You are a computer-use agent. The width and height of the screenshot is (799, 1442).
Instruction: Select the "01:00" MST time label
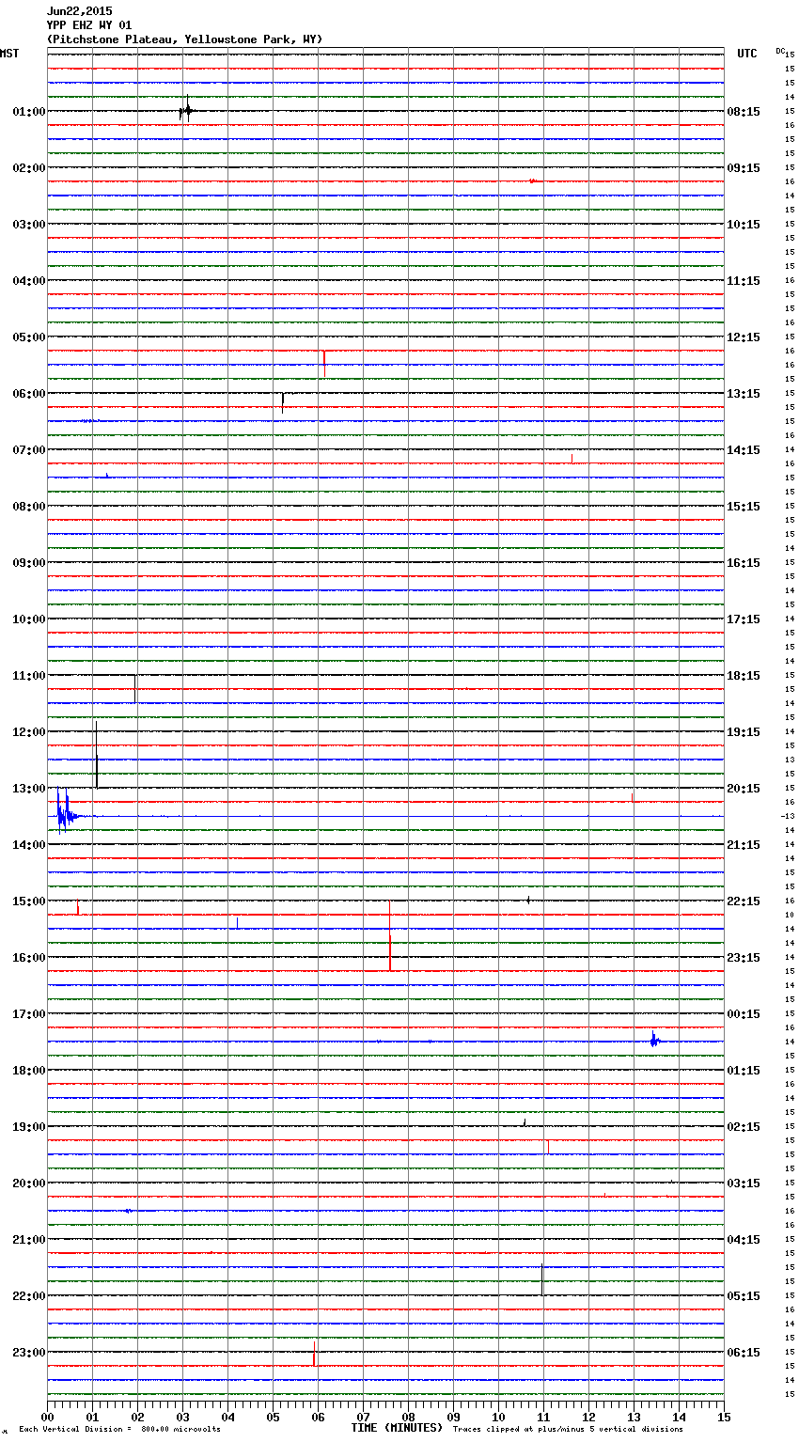pos(29,112)
